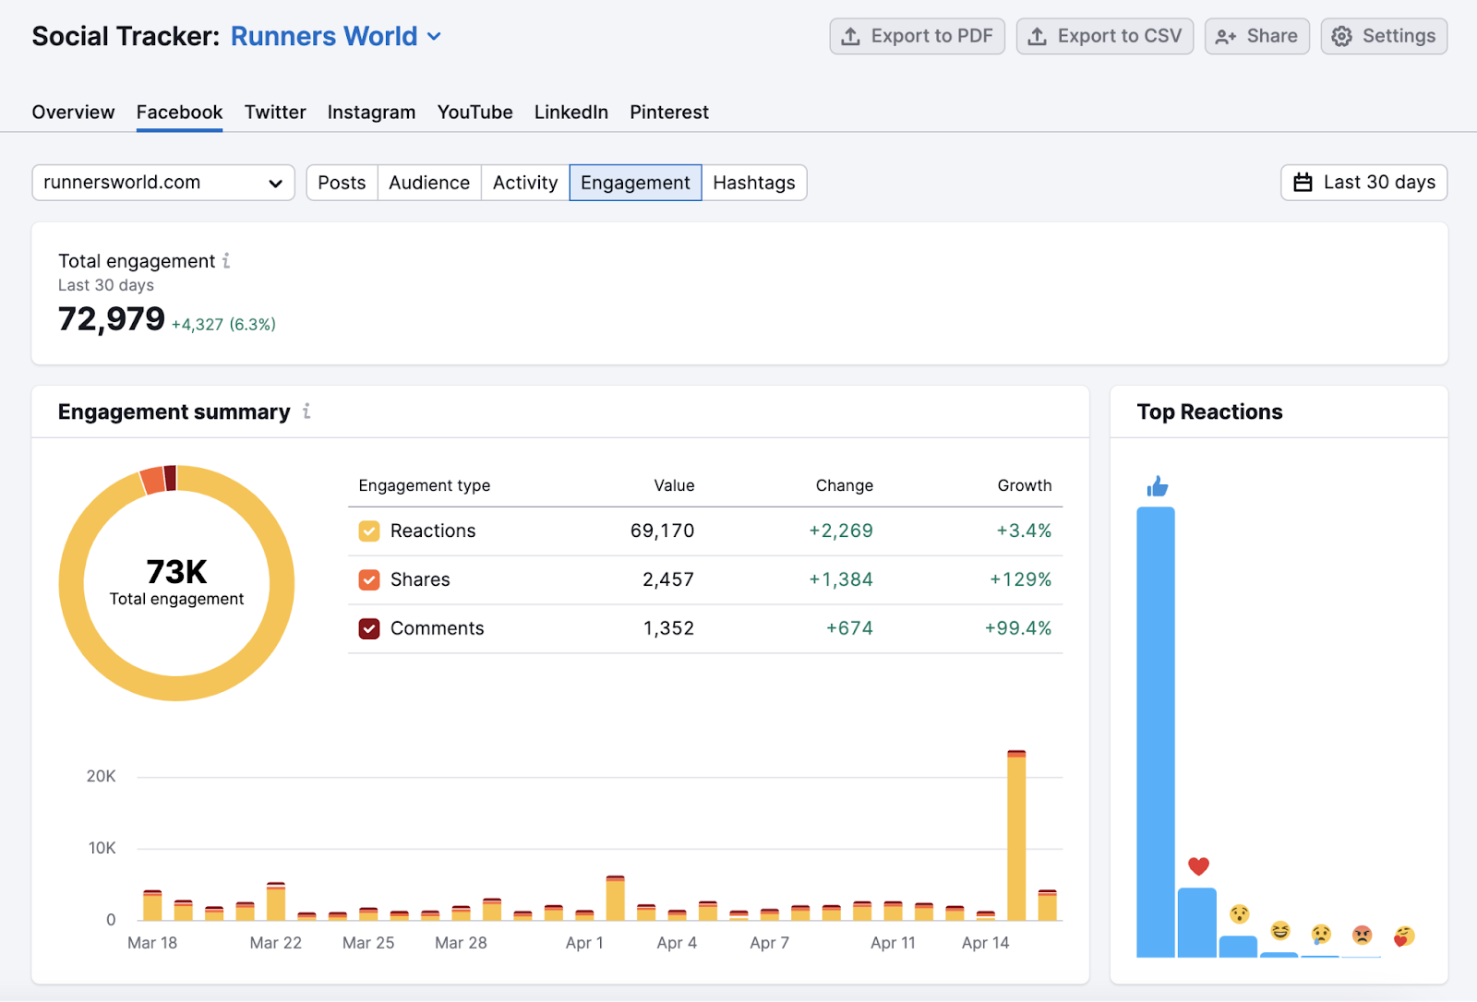Toggle off the Shares checkbox
The height and width of the screenshot is (1002, 1477).
pyautogui.click(x=368, y=579)
